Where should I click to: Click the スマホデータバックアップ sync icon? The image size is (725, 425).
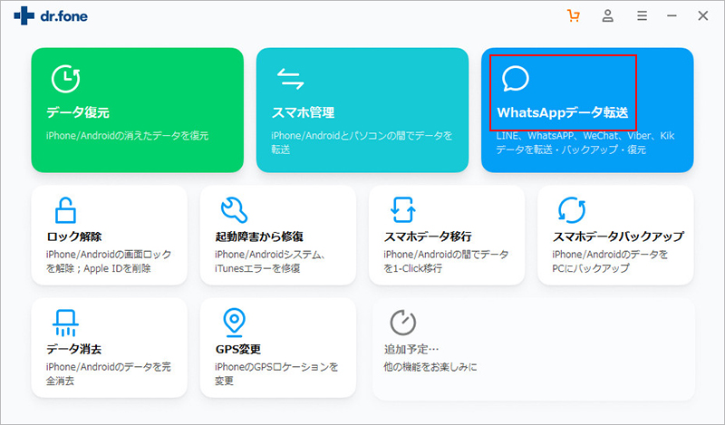coord(572,210)
